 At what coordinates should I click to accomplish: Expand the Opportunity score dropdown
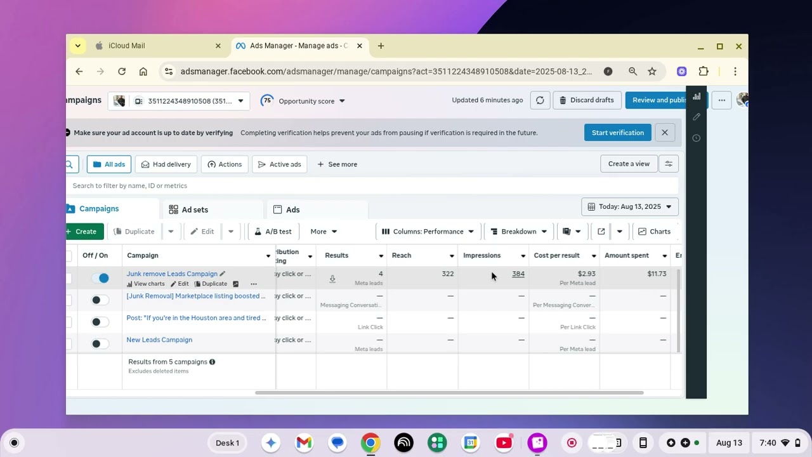pos(303,101)
